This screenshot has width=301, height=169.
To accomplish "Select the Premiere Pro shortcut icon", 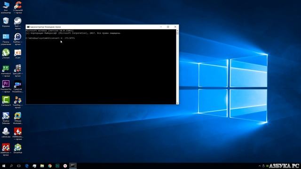I will (x=6, y=86).
